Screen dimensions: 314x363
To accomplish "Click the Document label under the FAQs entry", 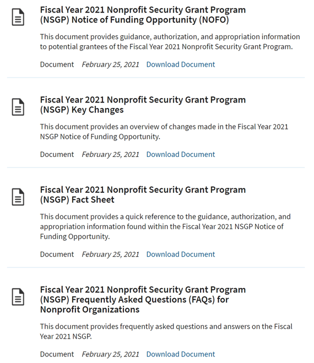I will [x=57, y=354].
